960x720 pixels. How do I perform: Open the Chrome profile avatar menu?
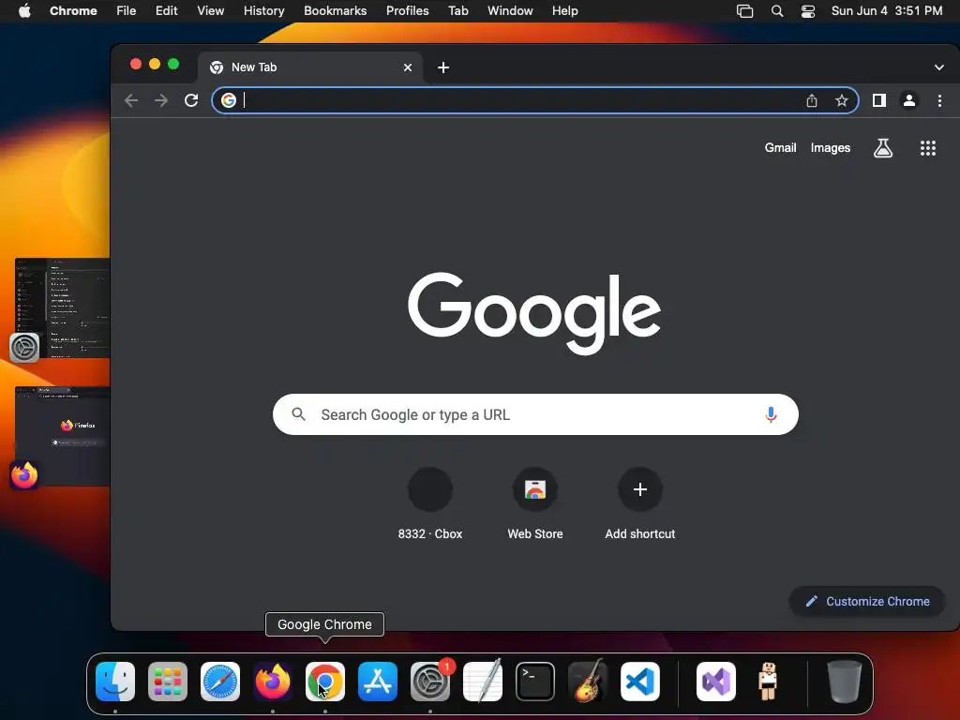click(909, 100)
